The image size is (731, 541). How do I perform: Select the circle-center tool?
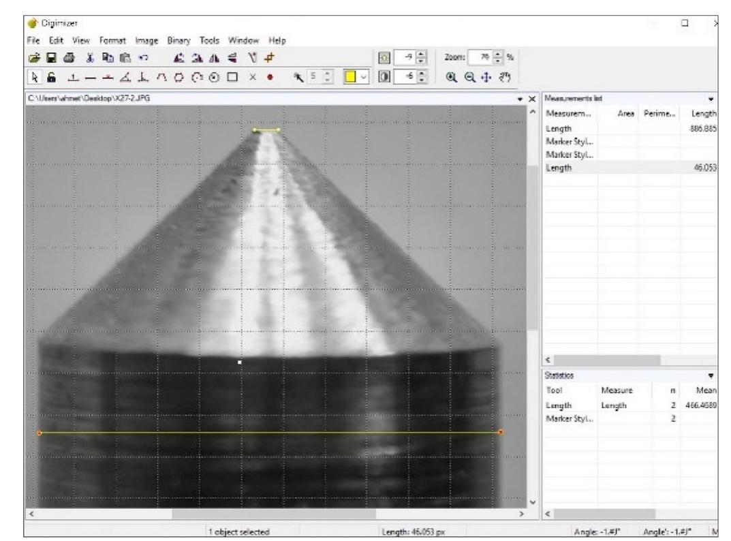click(214, 78)
